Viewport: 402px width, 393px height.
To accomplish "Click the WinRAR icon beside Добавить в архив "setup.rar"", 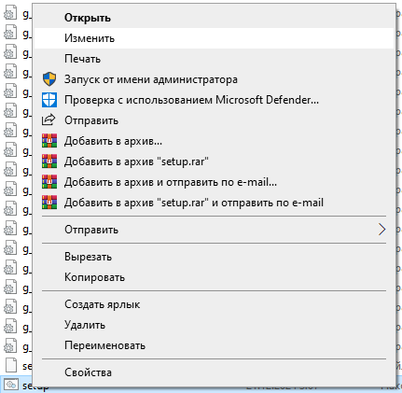I will point(49,161).
